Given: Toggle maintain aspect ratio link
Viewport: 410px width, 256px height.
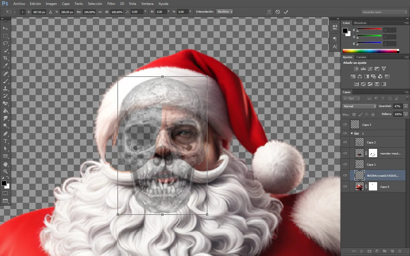Looking at the screenshot, I should [100, 12].
